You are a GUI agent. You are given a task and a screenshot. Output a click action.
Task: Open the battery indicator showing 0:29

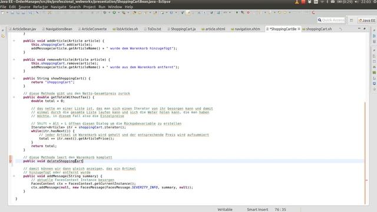tap(344, 2)
